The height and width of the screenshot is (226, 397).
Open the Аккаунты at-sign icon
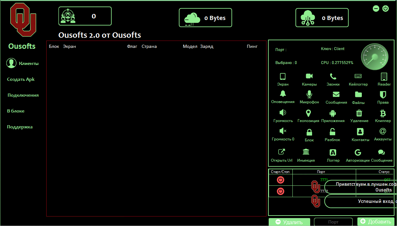[x=383, y=131]
